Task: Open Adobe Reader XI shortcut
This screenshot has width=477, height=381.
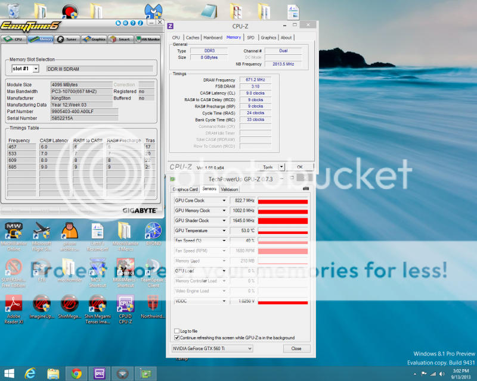Action: 13,306
